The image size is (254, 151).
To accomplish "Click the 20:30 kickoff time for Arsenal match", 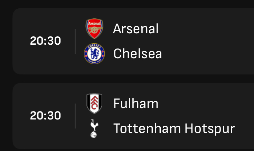I will (x=46, y=41).
